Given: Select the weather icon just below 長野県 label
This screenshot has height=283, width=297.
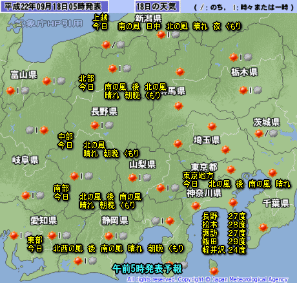Looking at the screenshot, I should click(x=102, y=125).
